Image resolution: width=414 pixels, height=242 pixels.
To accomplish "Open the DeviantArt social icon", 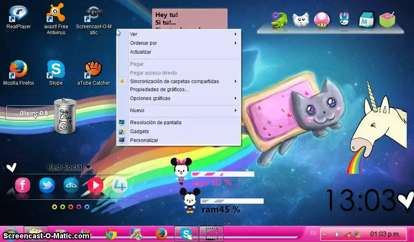I will pos(71,185).
